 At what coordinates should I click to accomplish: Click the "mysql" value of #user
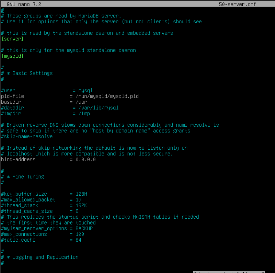pyautogui.click(x=86, y=91)
